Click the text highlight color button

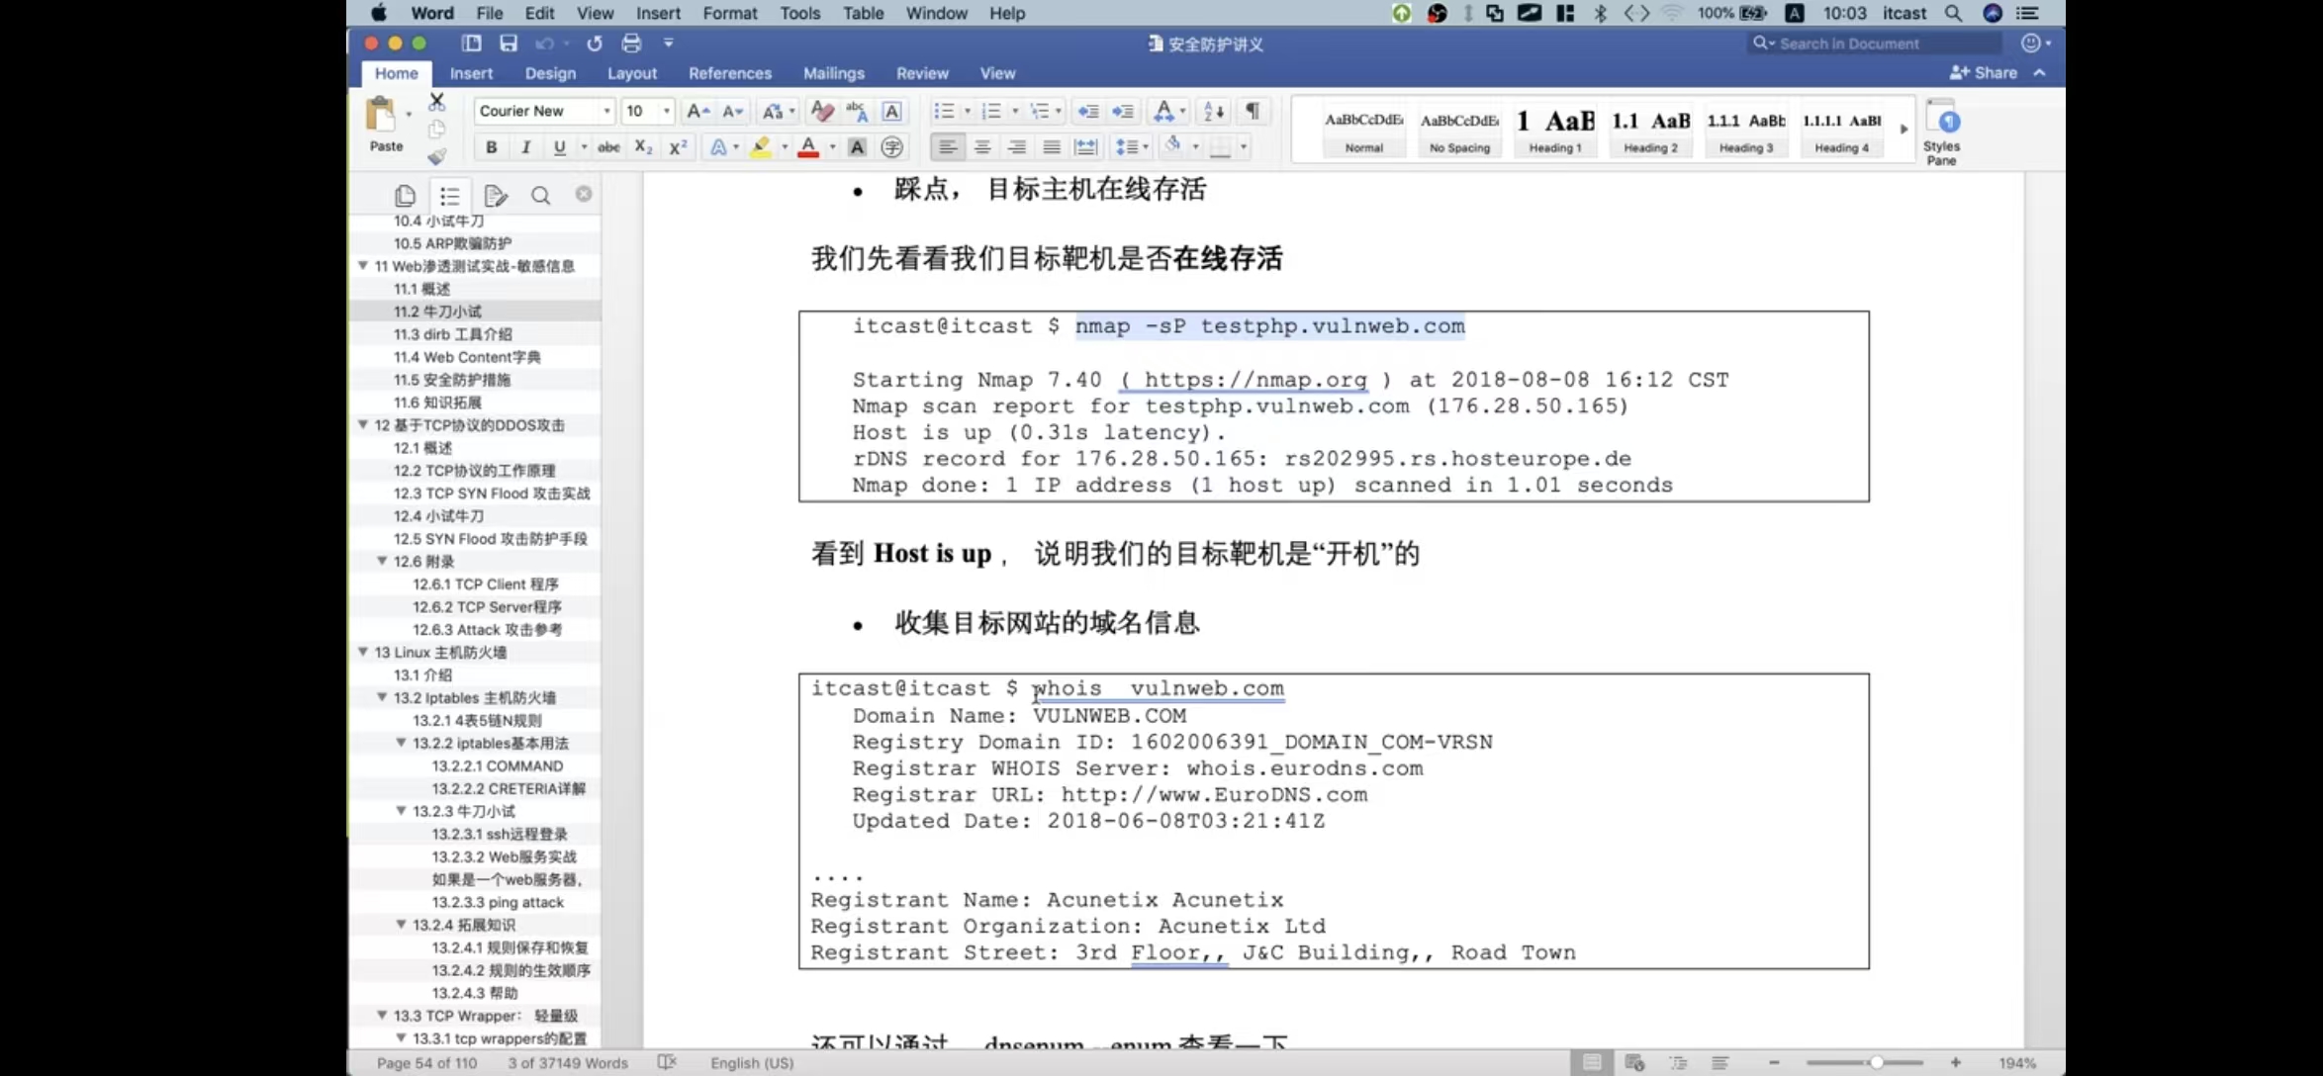click(760, 147)
